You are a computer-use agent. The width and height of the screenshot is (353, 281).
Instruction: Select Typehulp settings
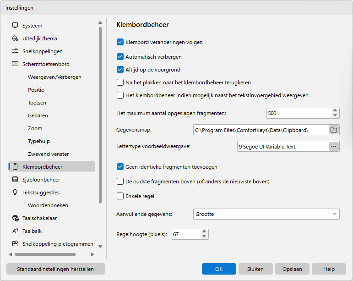tap(39, 141)
